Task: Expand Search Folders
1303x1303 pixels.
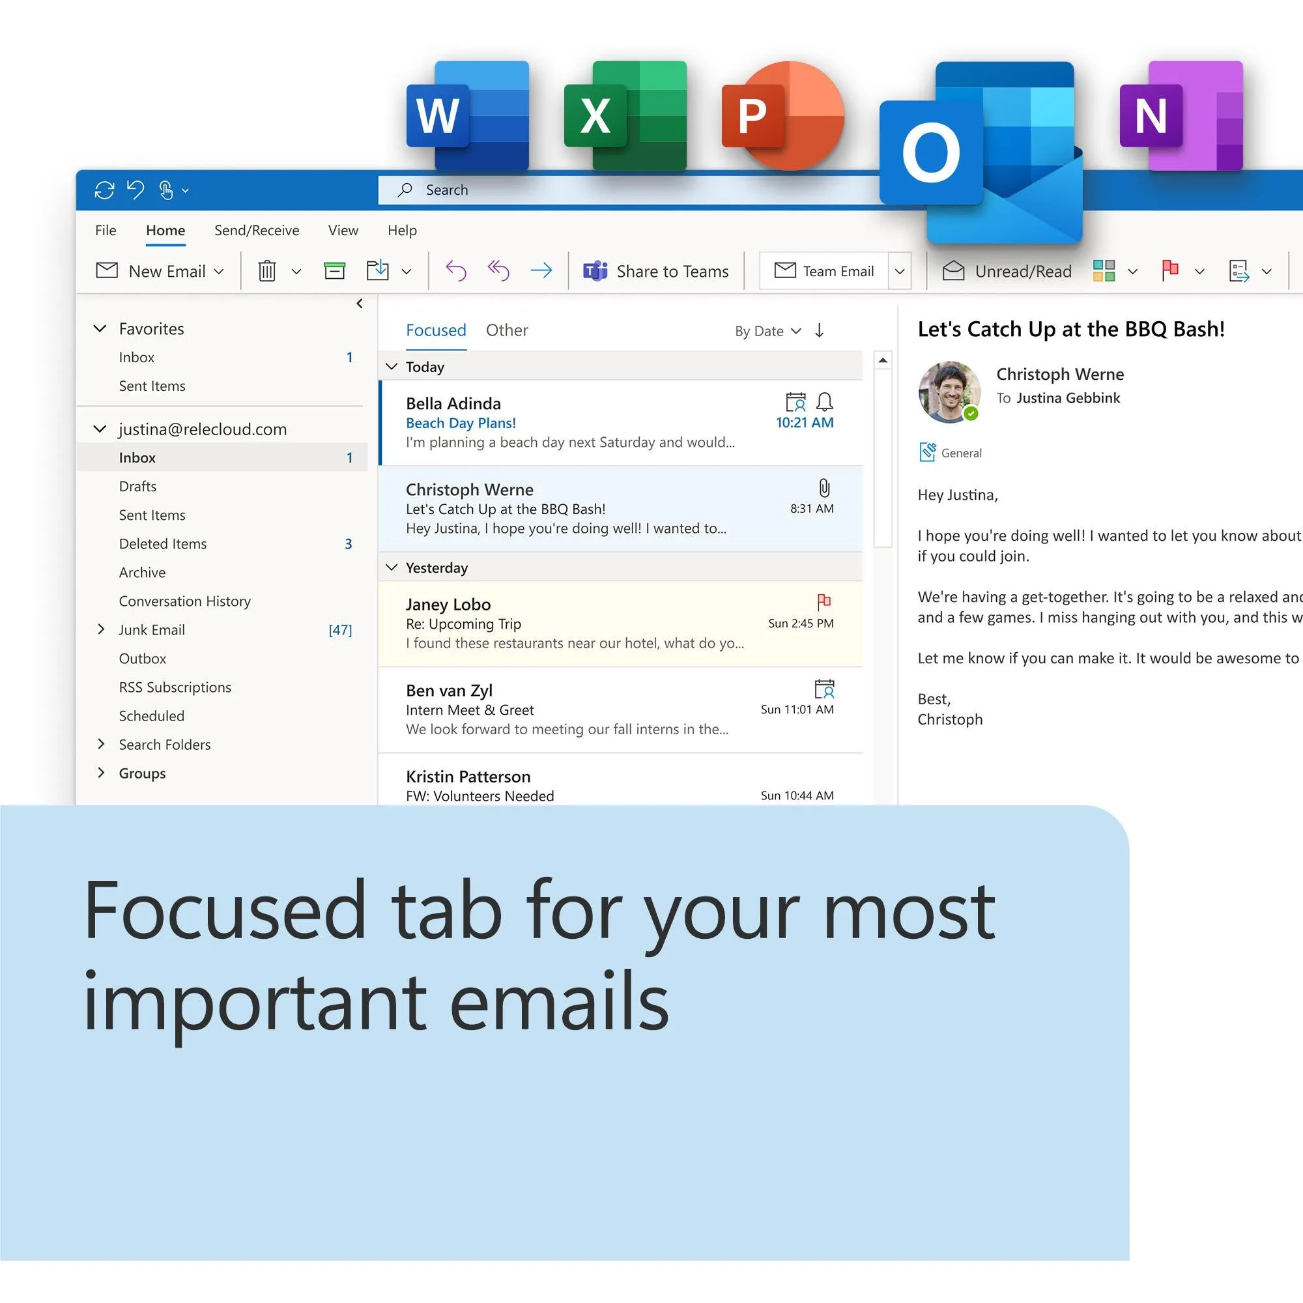Action: pyautogui.click(x=101, y=744)
